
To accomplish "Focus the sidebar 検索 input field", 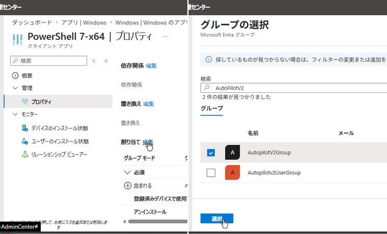I will [x=48, y=61].
